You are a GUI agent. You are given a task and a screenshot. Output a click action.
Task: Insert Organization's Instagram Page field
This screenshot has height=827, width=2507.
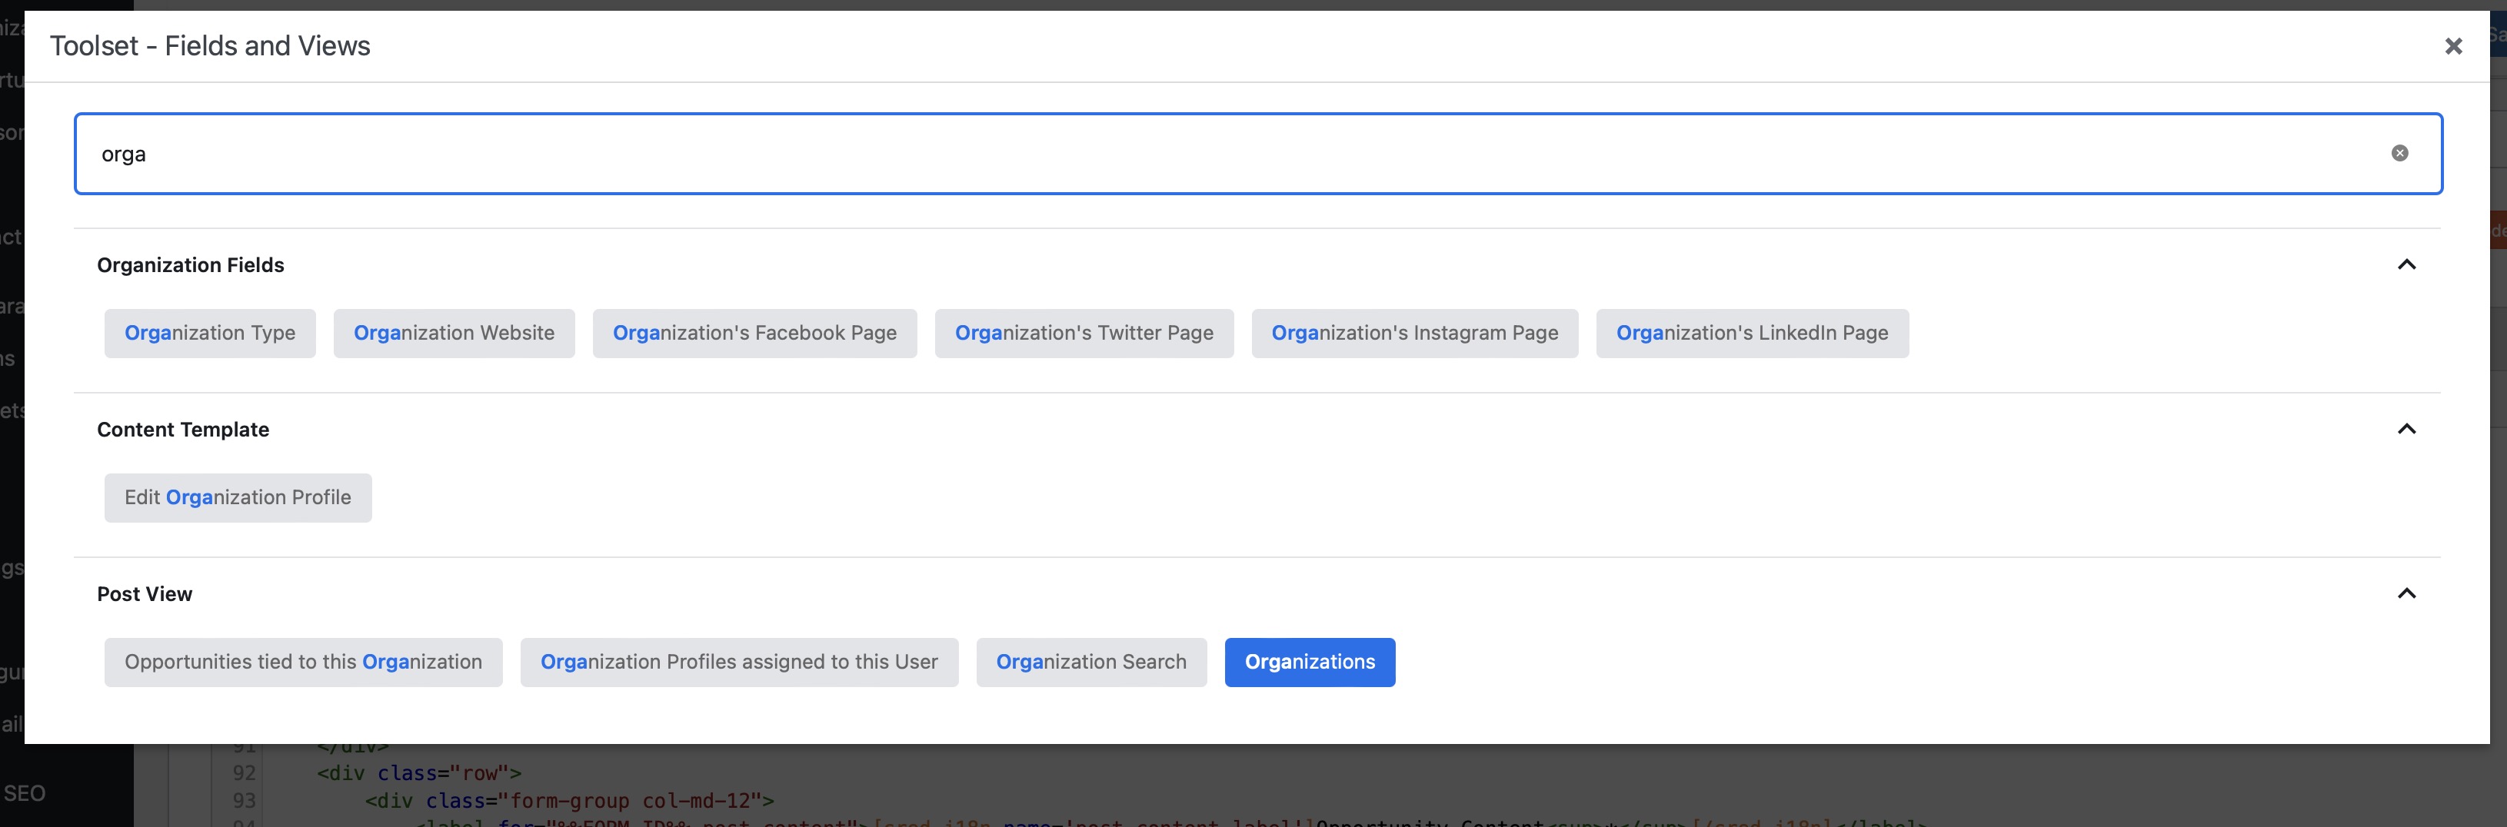point(1415,333)
